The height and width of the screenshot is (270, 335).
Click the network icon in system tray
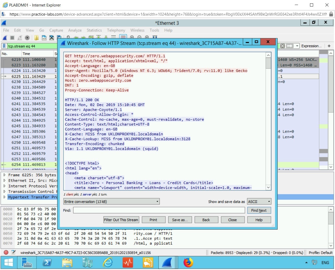(x=314, y=263)
